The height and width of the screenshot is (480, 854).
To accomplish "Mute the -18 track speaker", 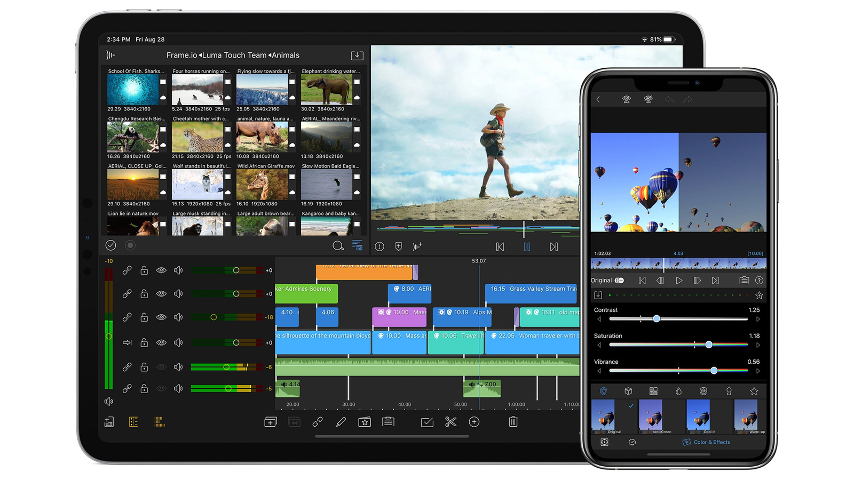I will (x=178, y=317).
